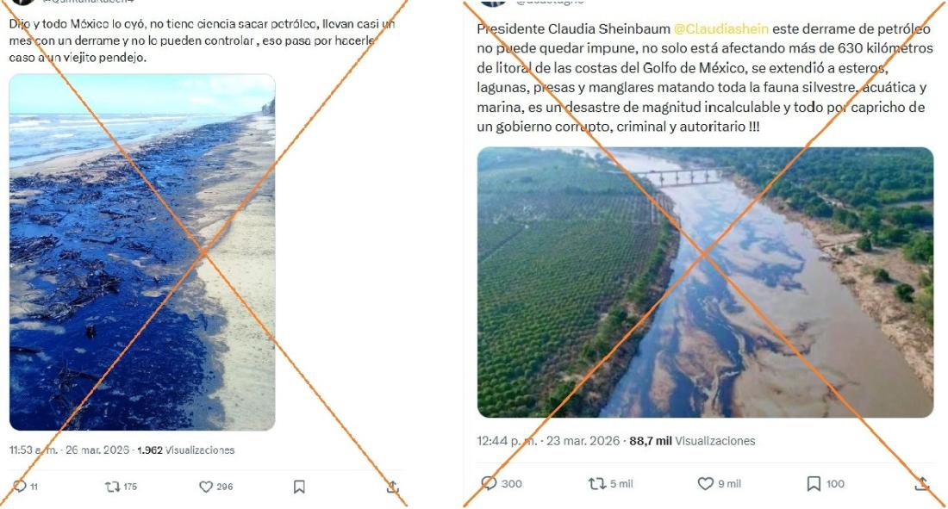Open the @Claudiashein mention link

pyautogui.click(x=720, y=29)
